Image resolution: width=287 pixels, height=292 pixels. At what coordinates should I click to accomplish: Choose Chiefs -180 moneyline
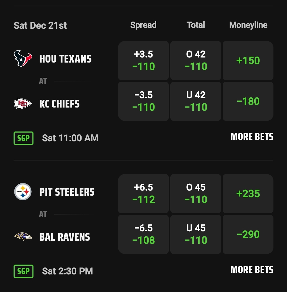point(248,101)
